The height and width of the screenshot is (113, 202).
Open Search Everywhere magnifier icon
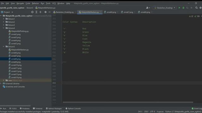coord(196,8)
